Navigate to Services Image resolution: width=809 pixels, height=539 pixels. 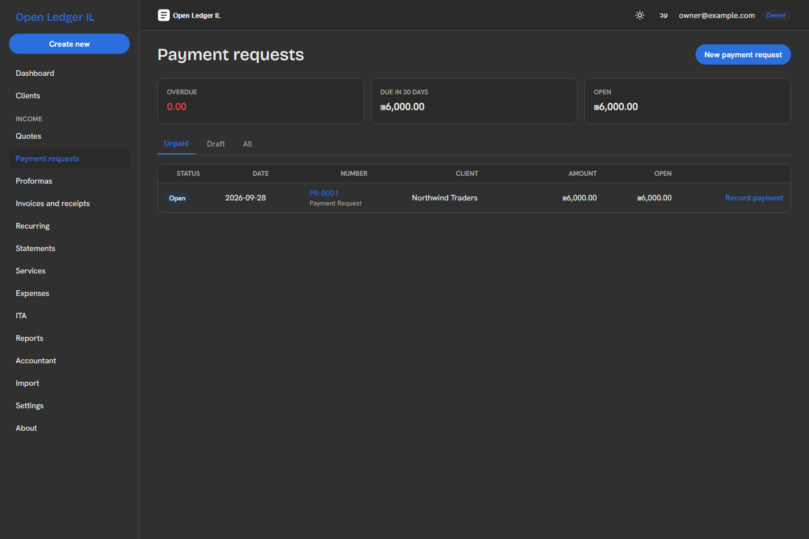[x=69, y=271]
